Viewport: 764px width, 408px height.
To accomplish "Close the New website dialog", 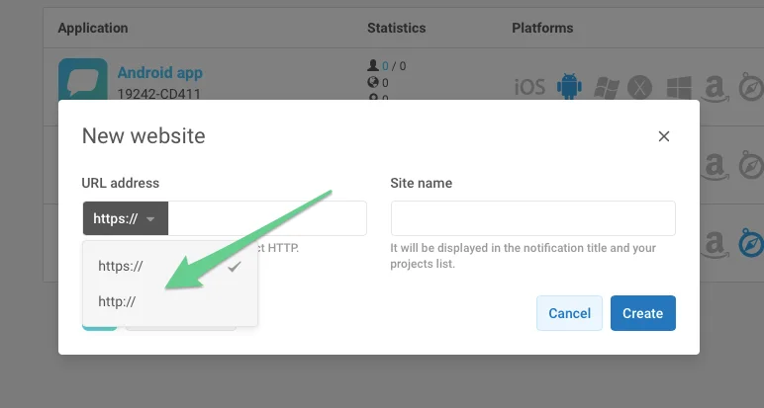I will pyautogui.click(x=664, y=136).
